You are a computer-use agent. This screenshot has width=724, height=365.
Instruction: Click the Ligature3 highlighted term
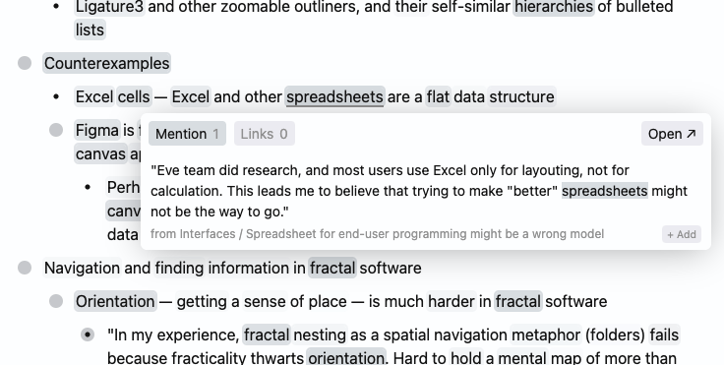[109, 7]
